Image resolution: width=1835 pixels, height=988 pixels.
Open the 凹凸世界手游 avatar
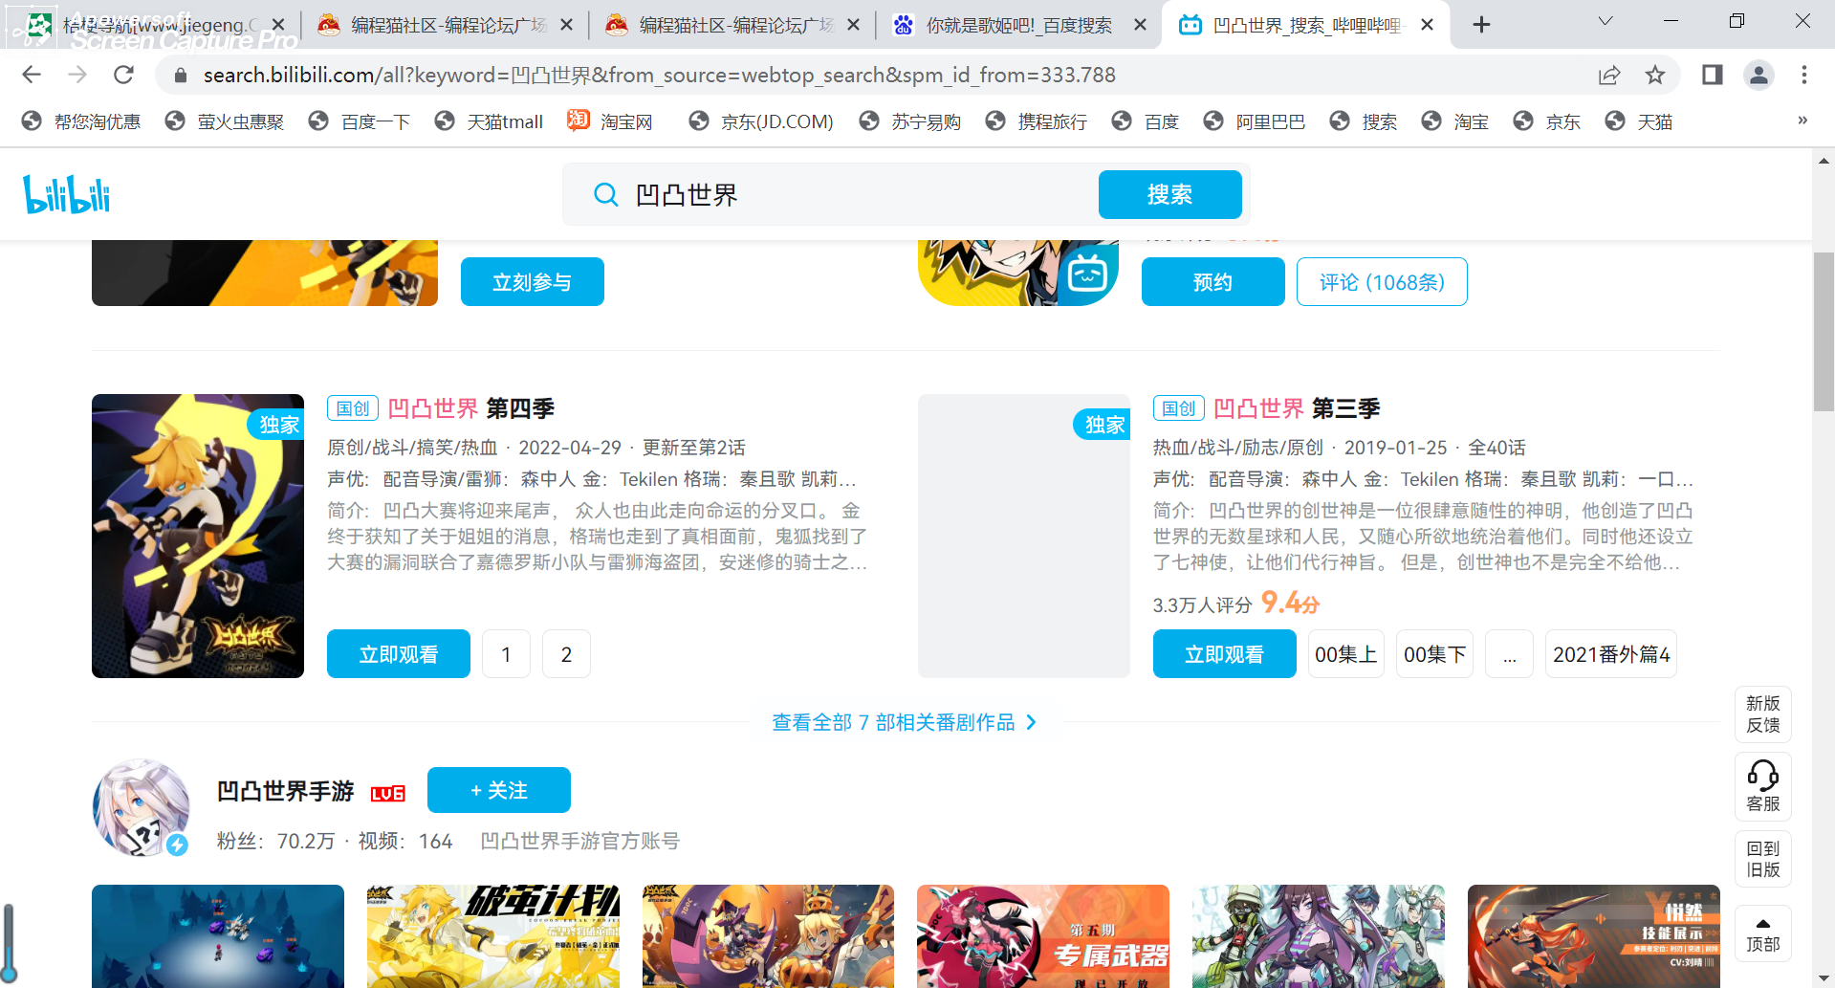point(142,807)
